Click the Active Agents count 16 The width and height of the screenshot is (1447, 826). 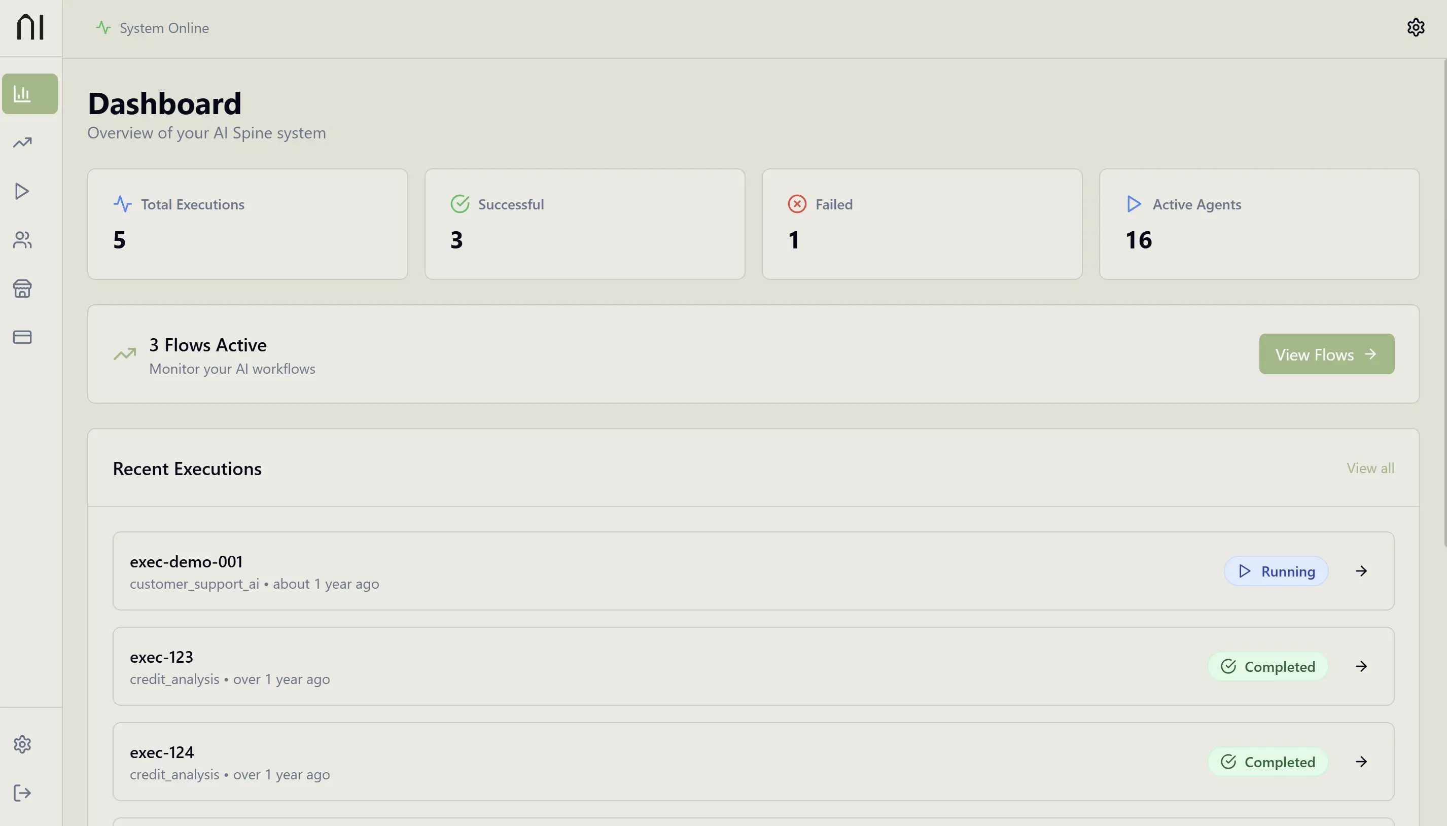(1138, 240)
